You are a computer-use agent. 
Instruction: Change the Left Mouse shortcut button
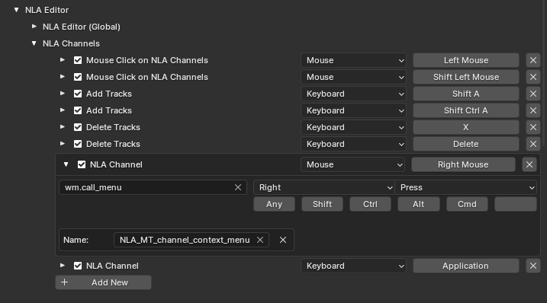click(x=466, y=60)
